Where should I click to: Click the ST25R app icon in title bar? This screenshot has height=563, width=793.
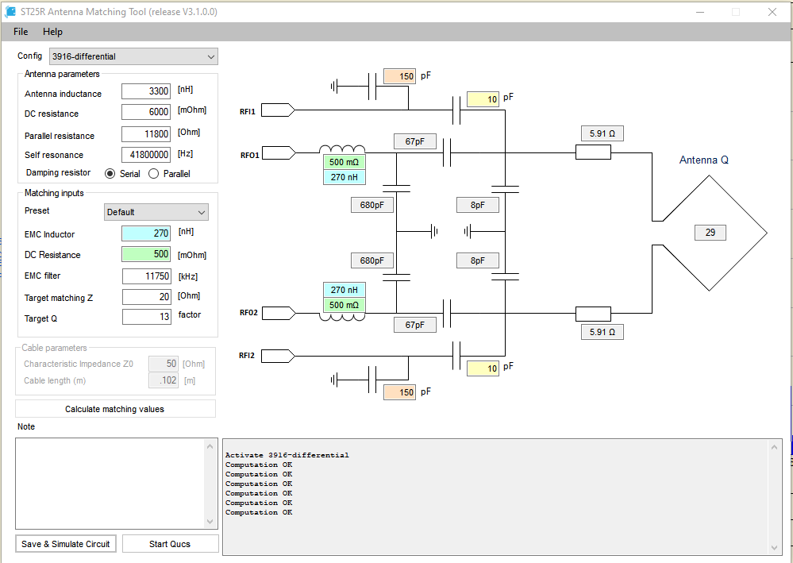(x=10, y=12)
